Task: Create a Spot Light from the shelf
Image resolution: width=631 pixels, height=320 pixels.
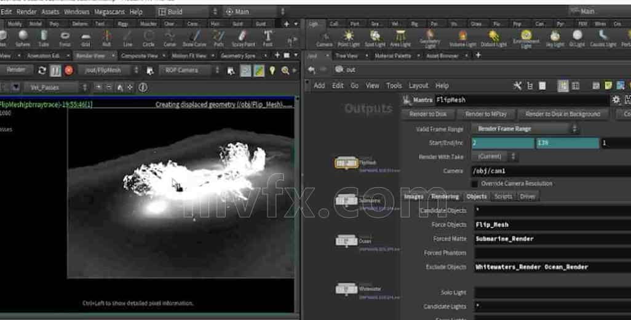Action: (375, 38)
